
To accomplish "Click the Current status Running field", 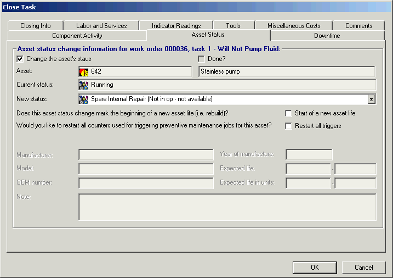I will tap(227, 85).
